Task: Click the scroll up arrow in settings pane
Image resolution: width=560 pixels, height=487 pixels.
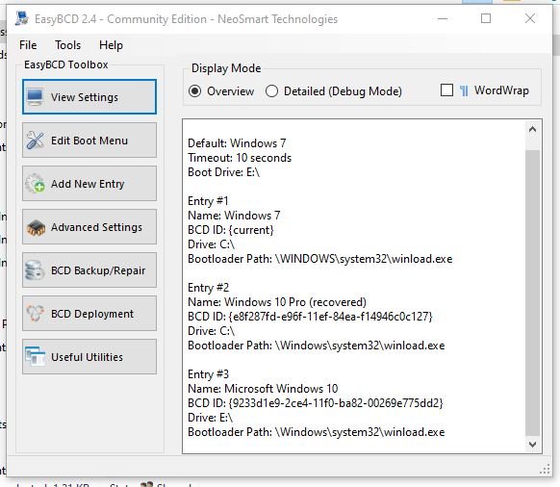Action: pyautogui.click(x=532, y=129)
